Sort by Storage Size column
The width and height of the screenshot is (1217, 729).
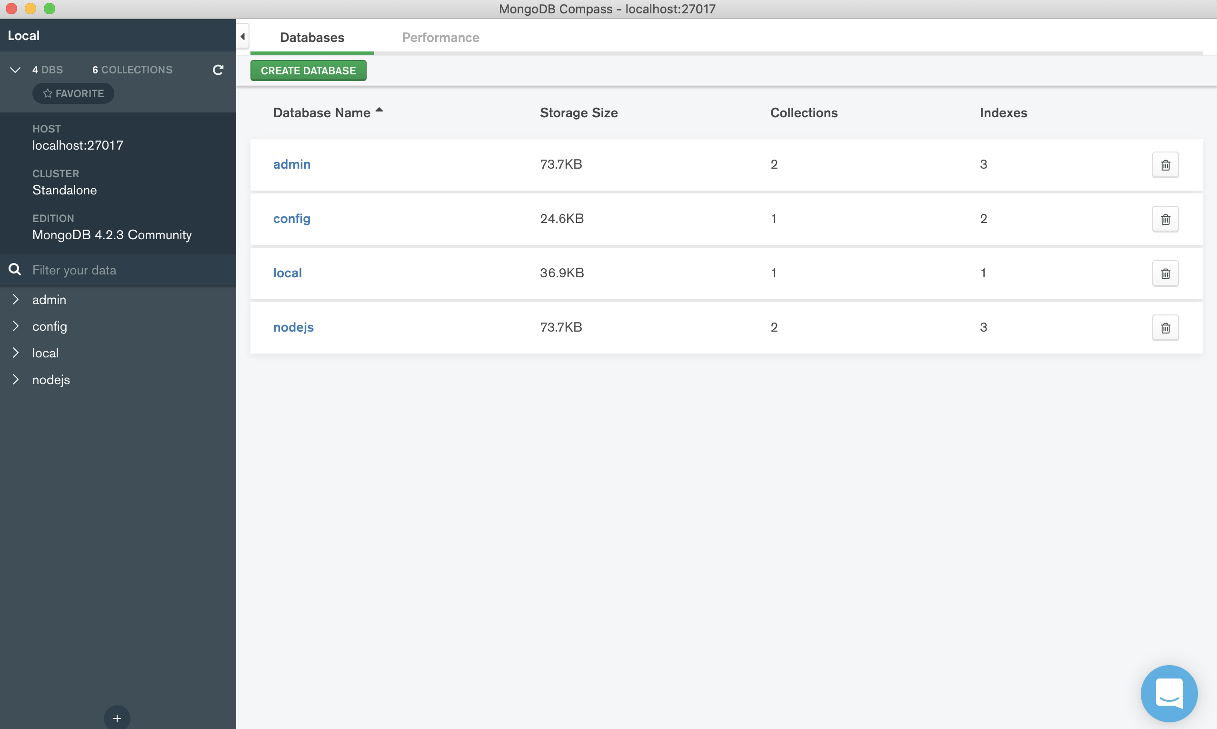click(x=579, y=112)
